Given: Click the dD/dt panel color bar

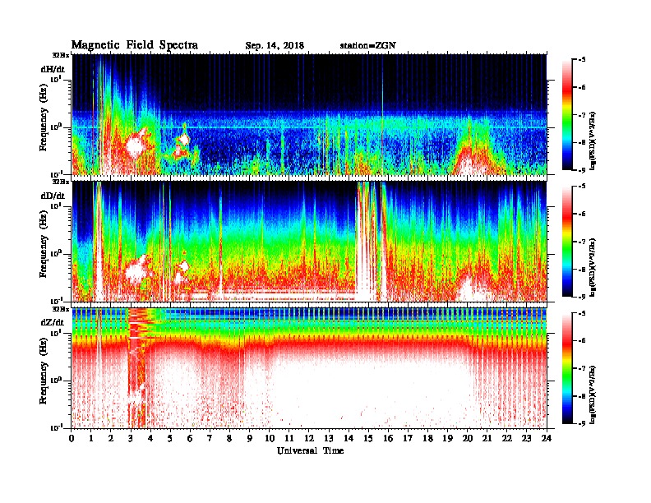Looking at the screenshot, I should (x=567, y=242).
